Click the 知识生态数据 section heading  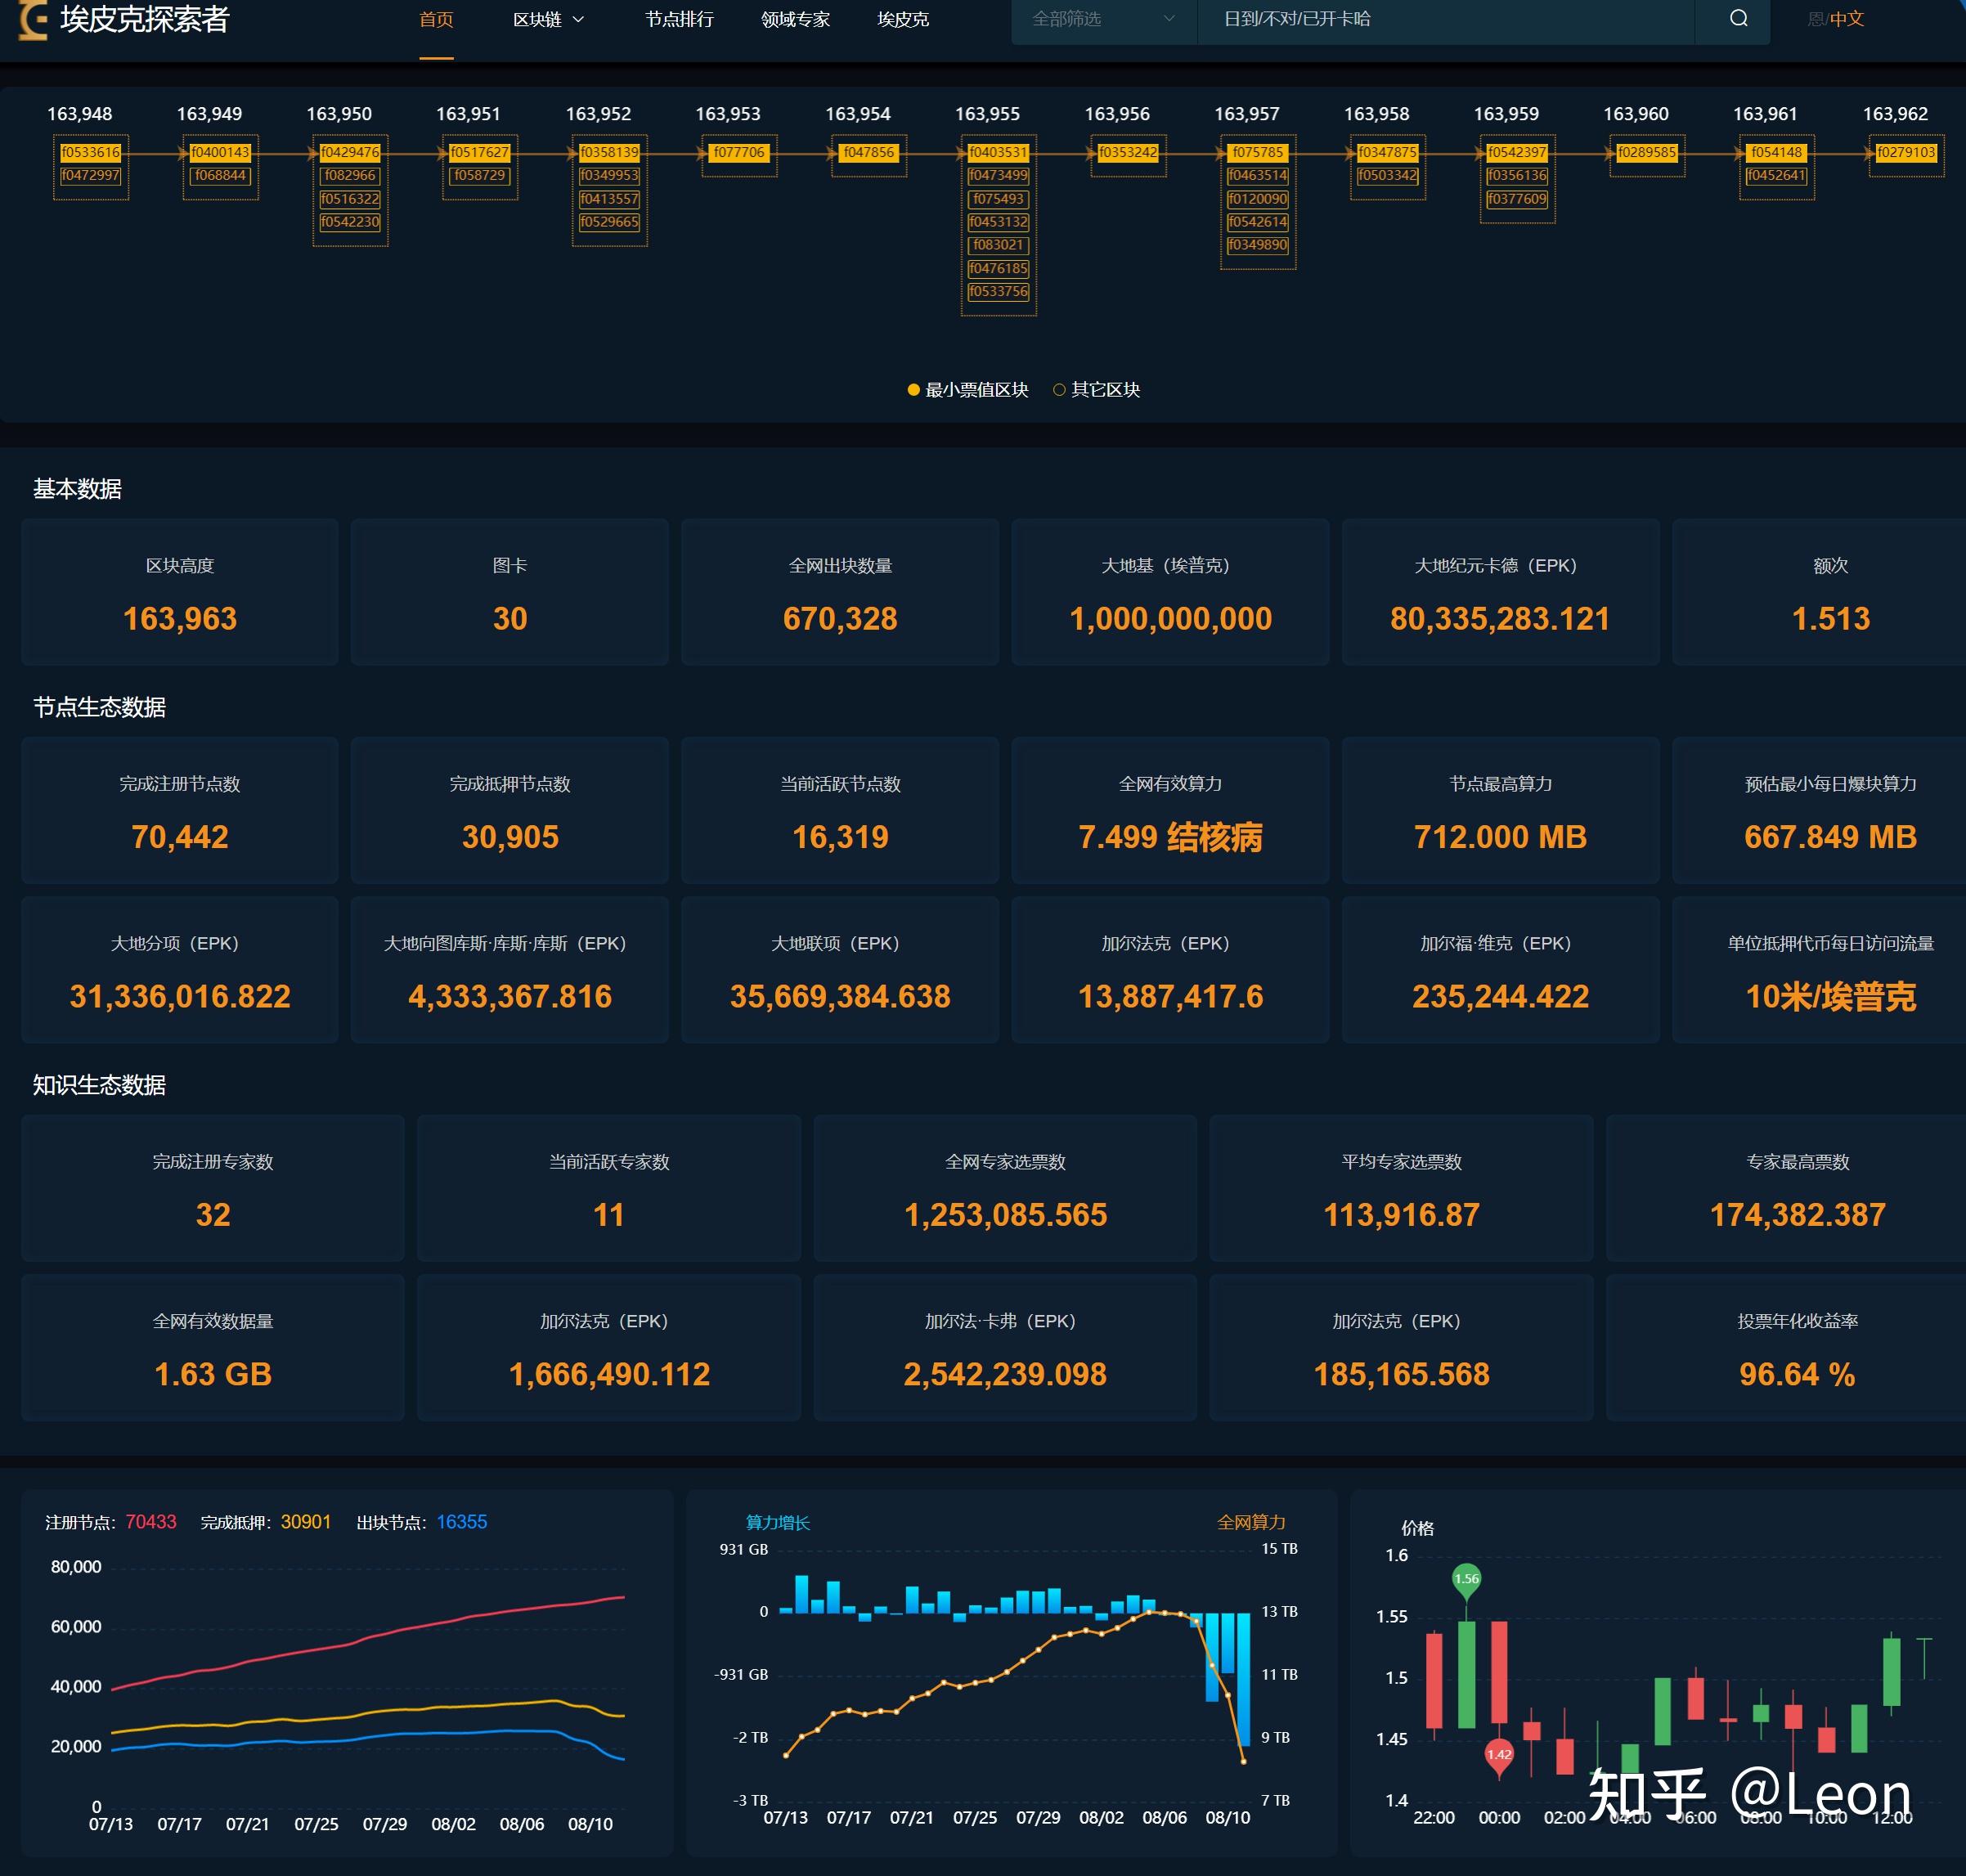99,1085
